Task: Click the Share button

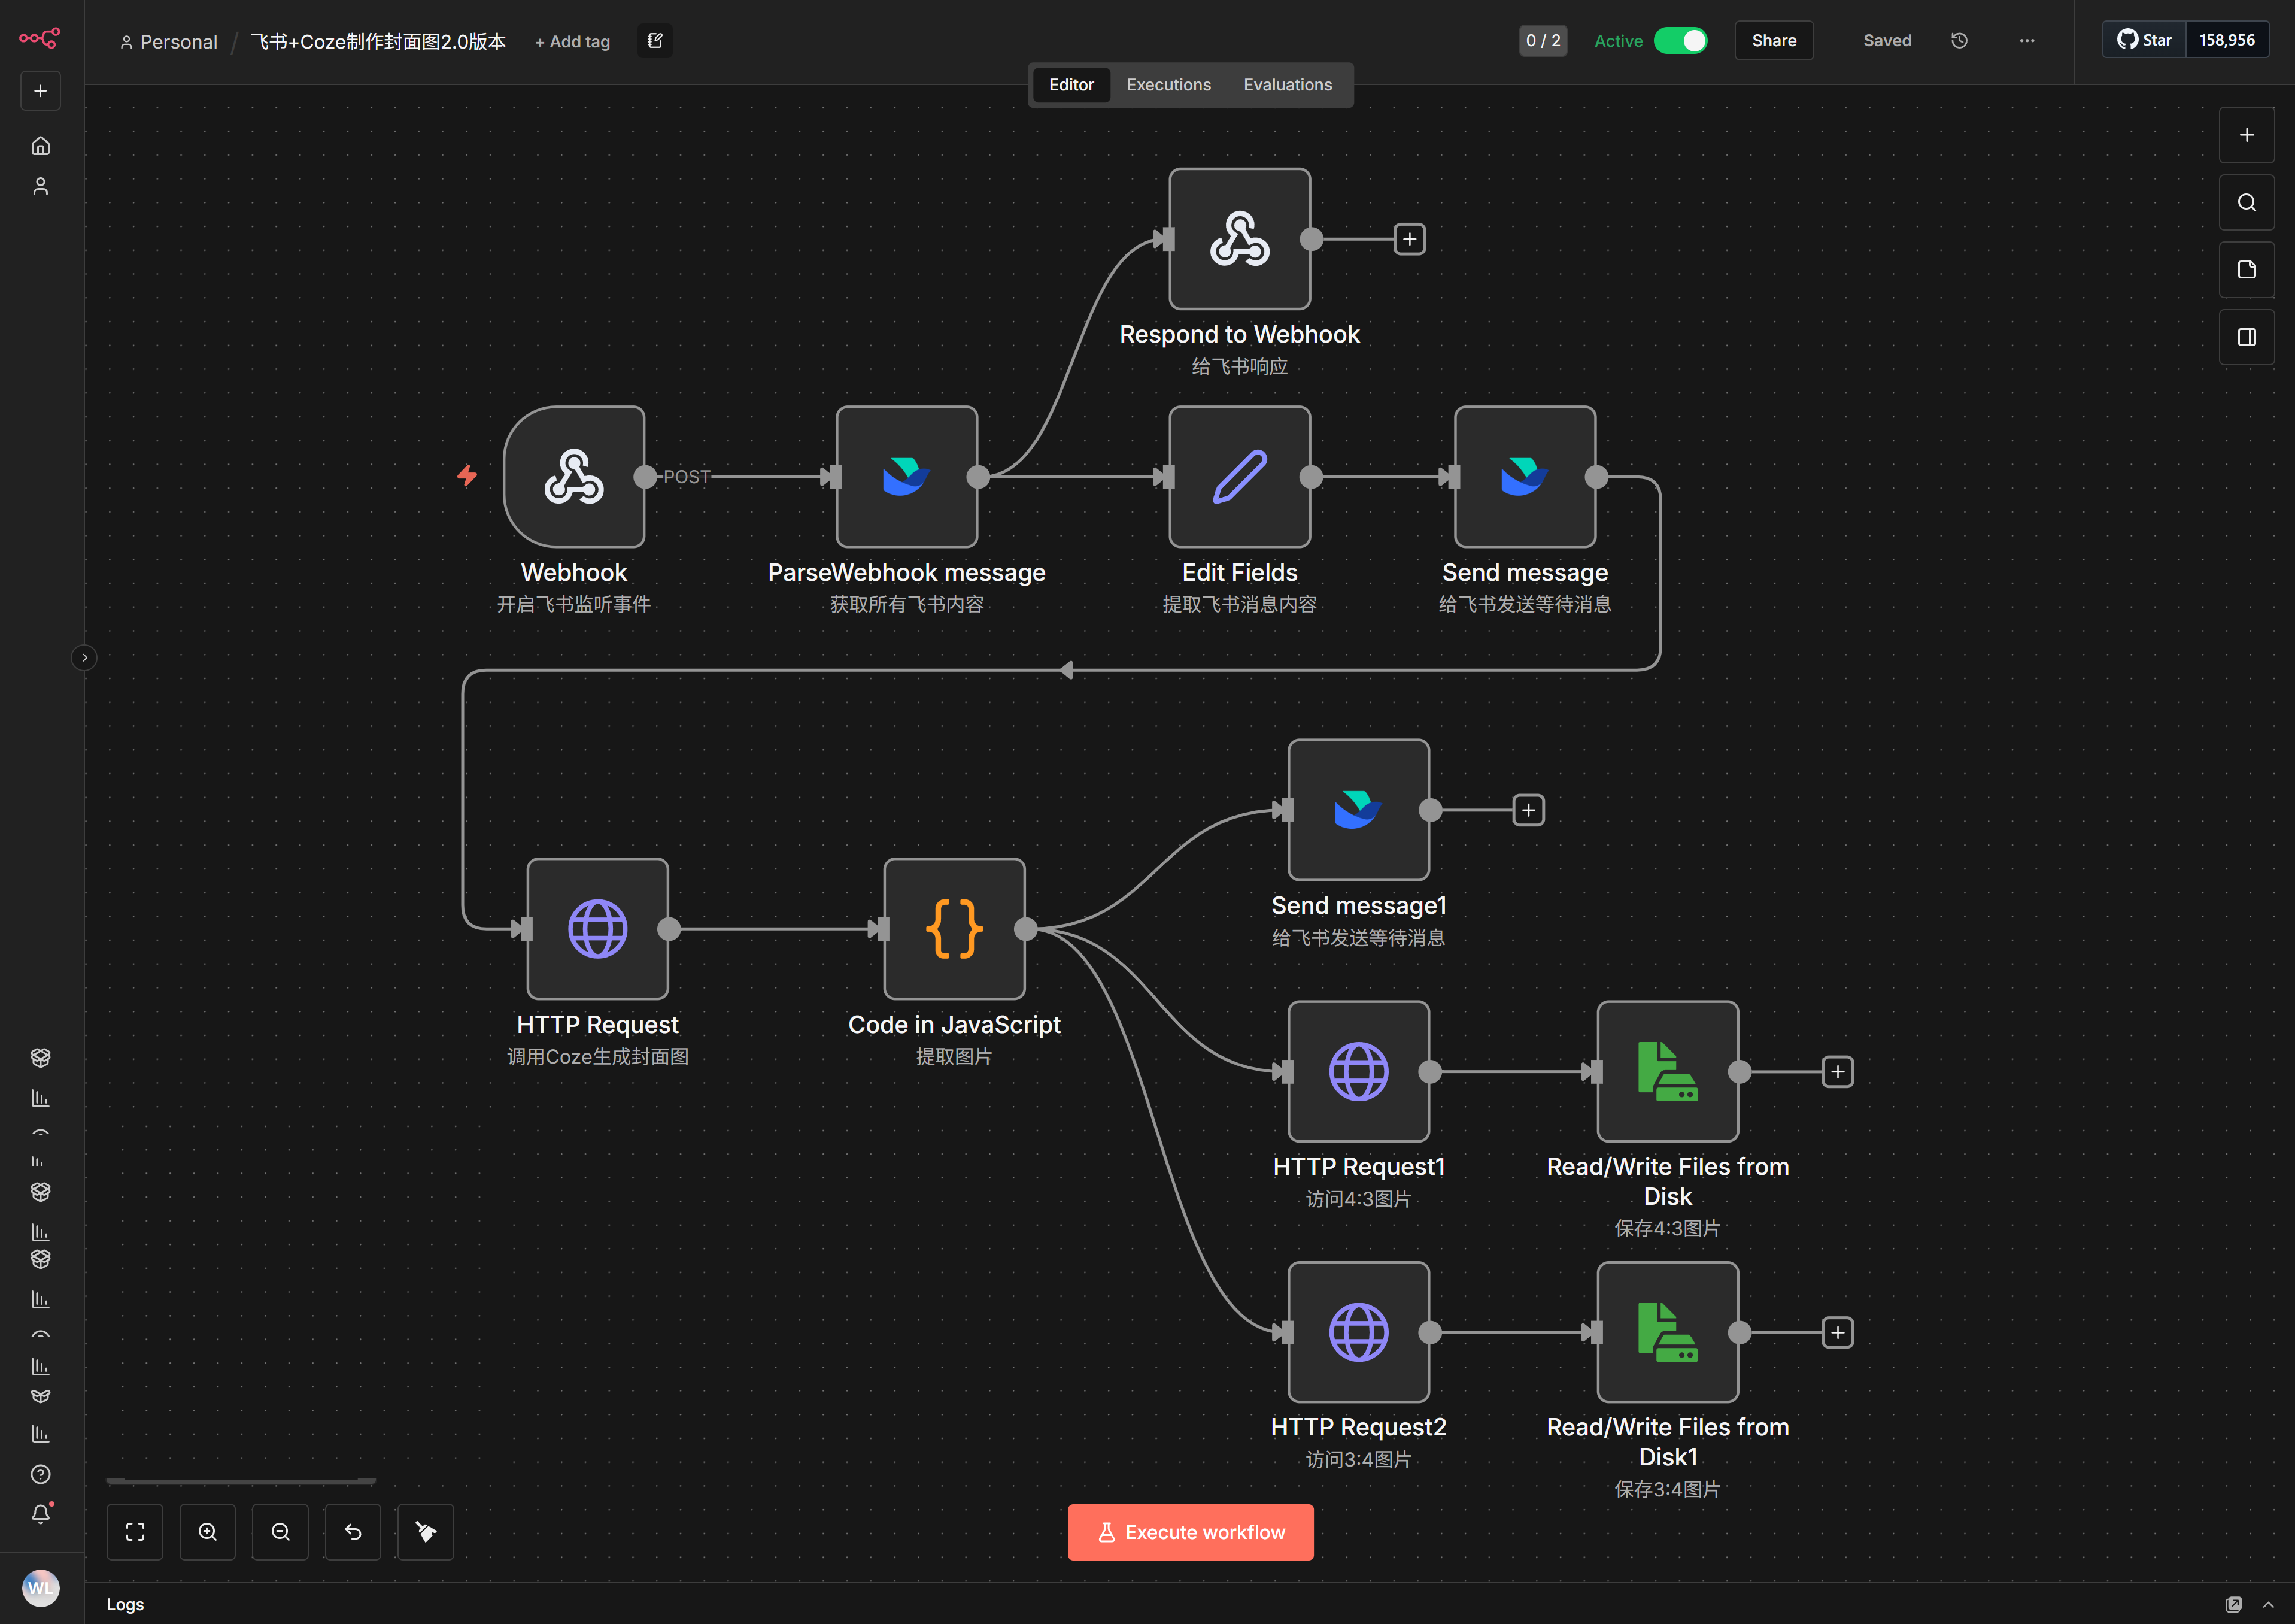Action: [x=1773, y=41]
